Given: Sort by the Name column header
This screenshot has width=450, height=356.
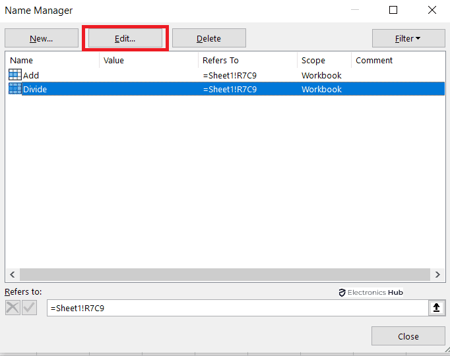Looking at the screenshot, I should pos(53,60).
